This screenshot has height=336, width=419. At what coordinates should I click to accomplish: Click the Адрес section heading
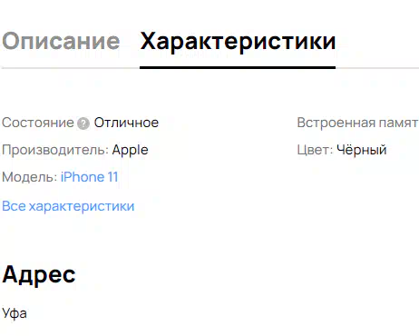[x=39, y=274]
